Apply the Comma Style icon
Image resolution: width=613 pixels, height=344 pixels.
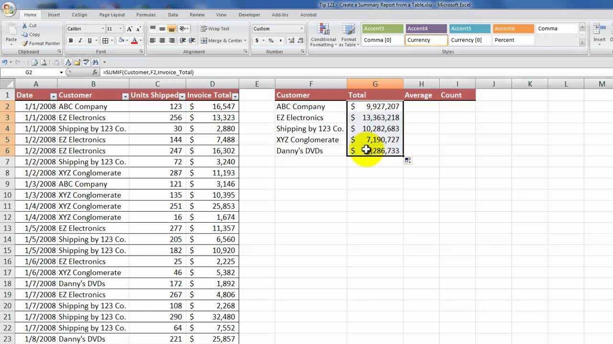[x=282, y=41]
